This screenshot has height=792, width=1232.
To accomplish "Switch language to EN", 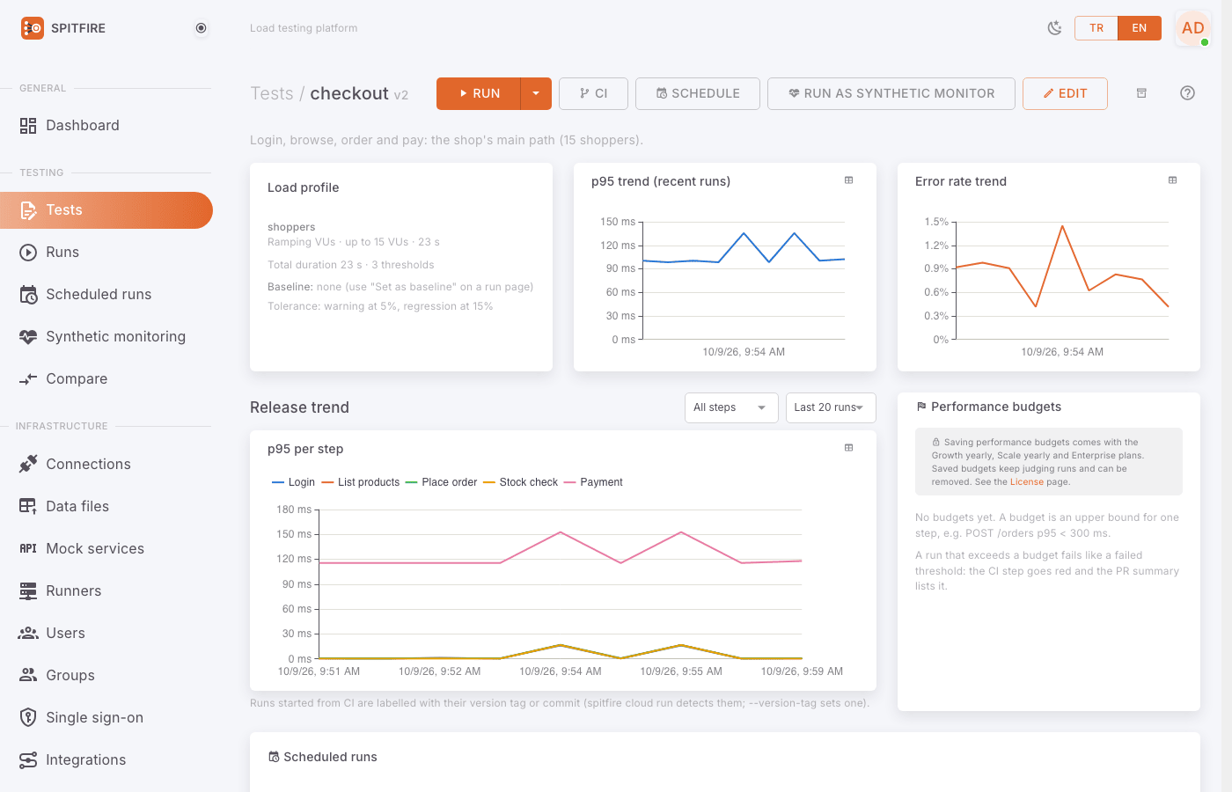I will 1140,28.
